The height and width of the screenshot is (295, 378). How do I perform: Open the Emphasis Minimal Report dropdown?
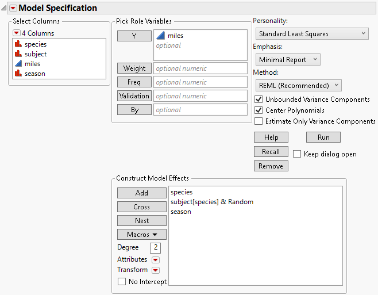click(288, 59)
